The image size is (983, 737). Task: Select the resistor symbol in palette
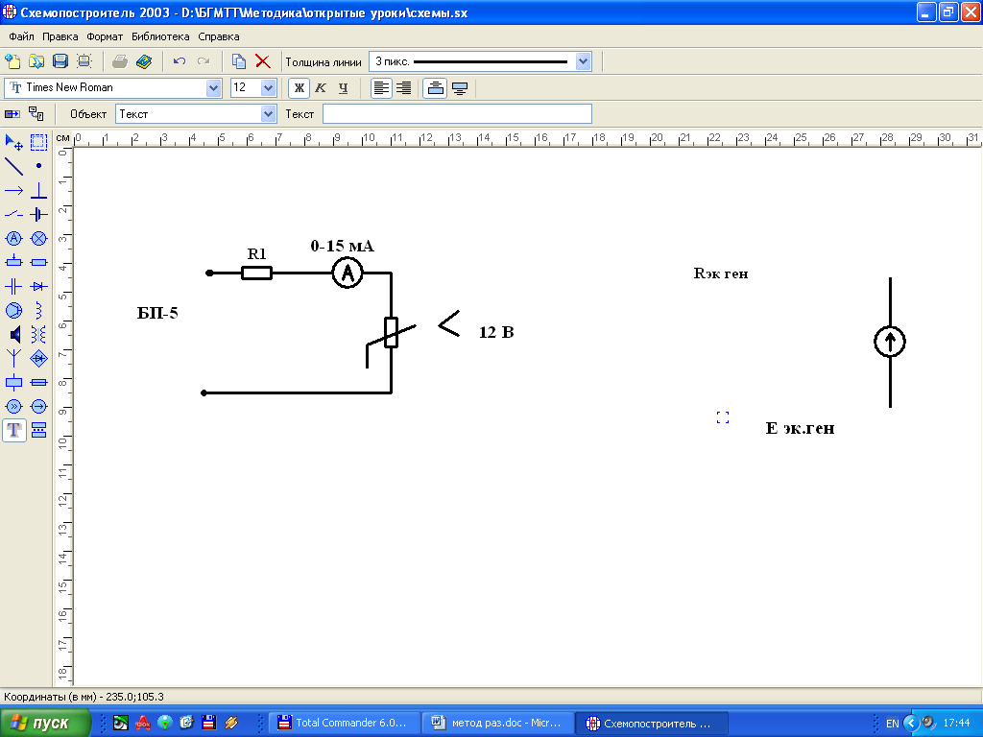38,262
